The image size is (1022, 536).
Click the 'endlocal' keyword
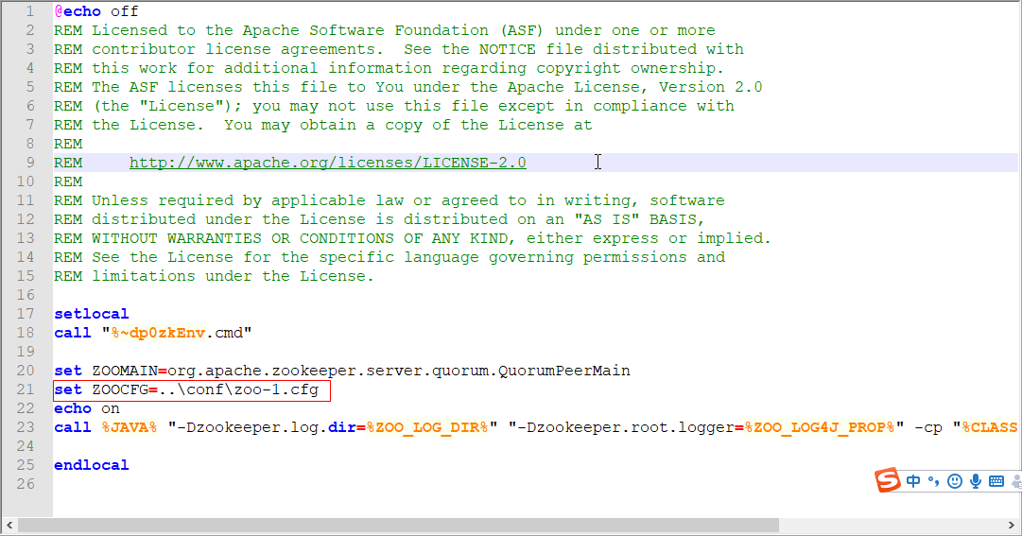click(x=92, y=465)
